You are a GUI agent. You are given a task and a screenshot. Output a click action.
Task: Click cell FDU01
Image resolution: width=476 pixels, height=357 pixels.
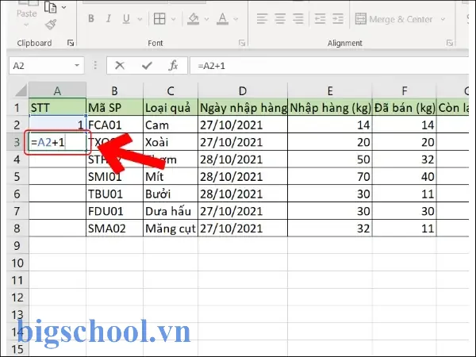tap(114, 211)
